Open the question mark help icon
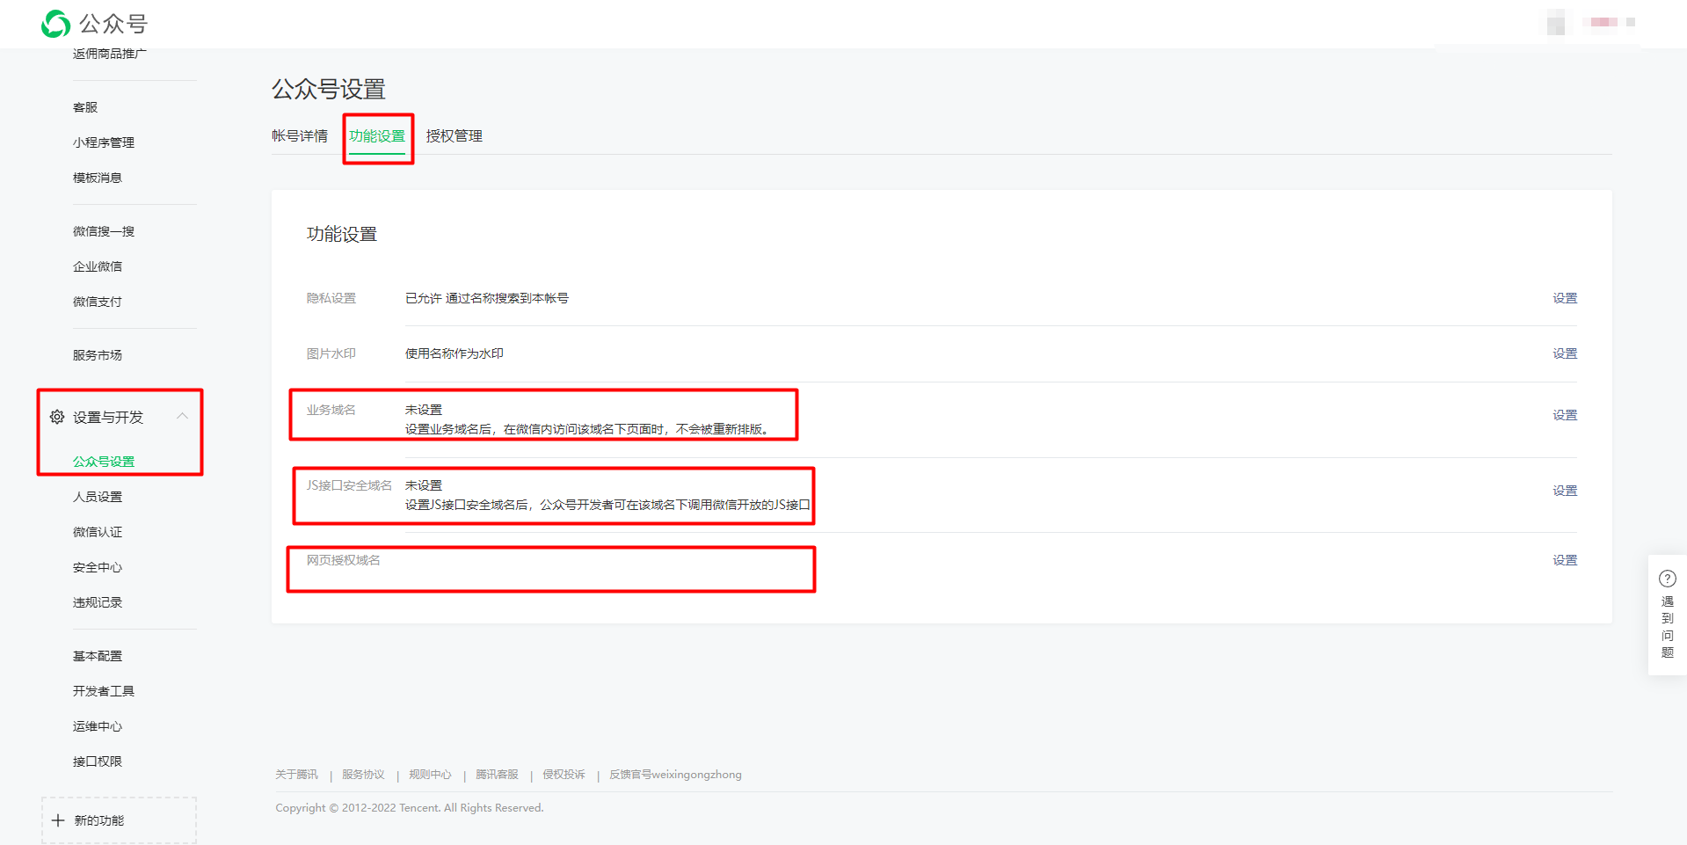1687x845 pixels. [1667, 579]
